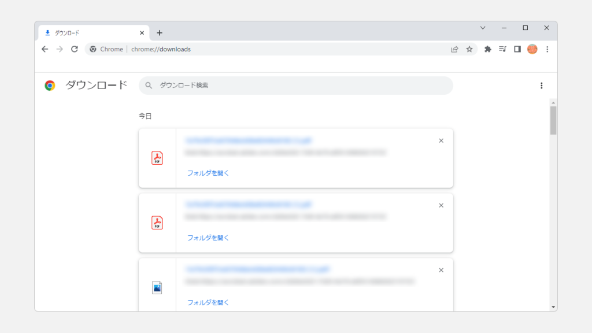Click the page scrollbar thumb

(x=553, y=120)
